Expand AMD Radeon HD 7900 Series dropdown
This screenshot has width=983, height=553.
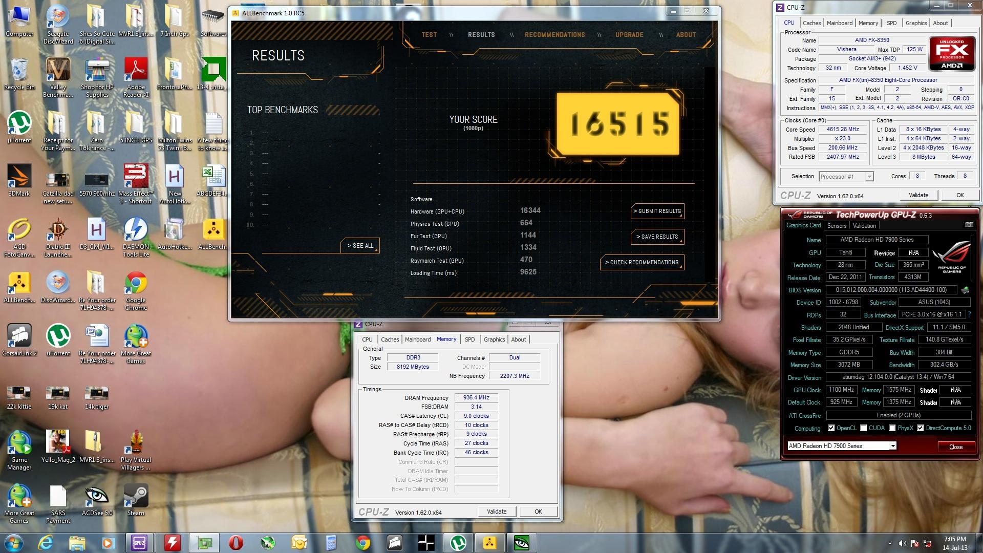click(x=892, y=446)
